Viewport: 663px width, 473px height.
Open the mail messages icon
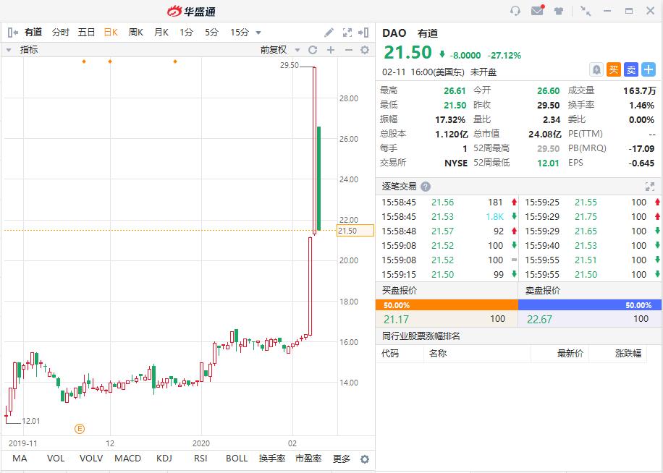pyautogui.click(x=537, y=11)
